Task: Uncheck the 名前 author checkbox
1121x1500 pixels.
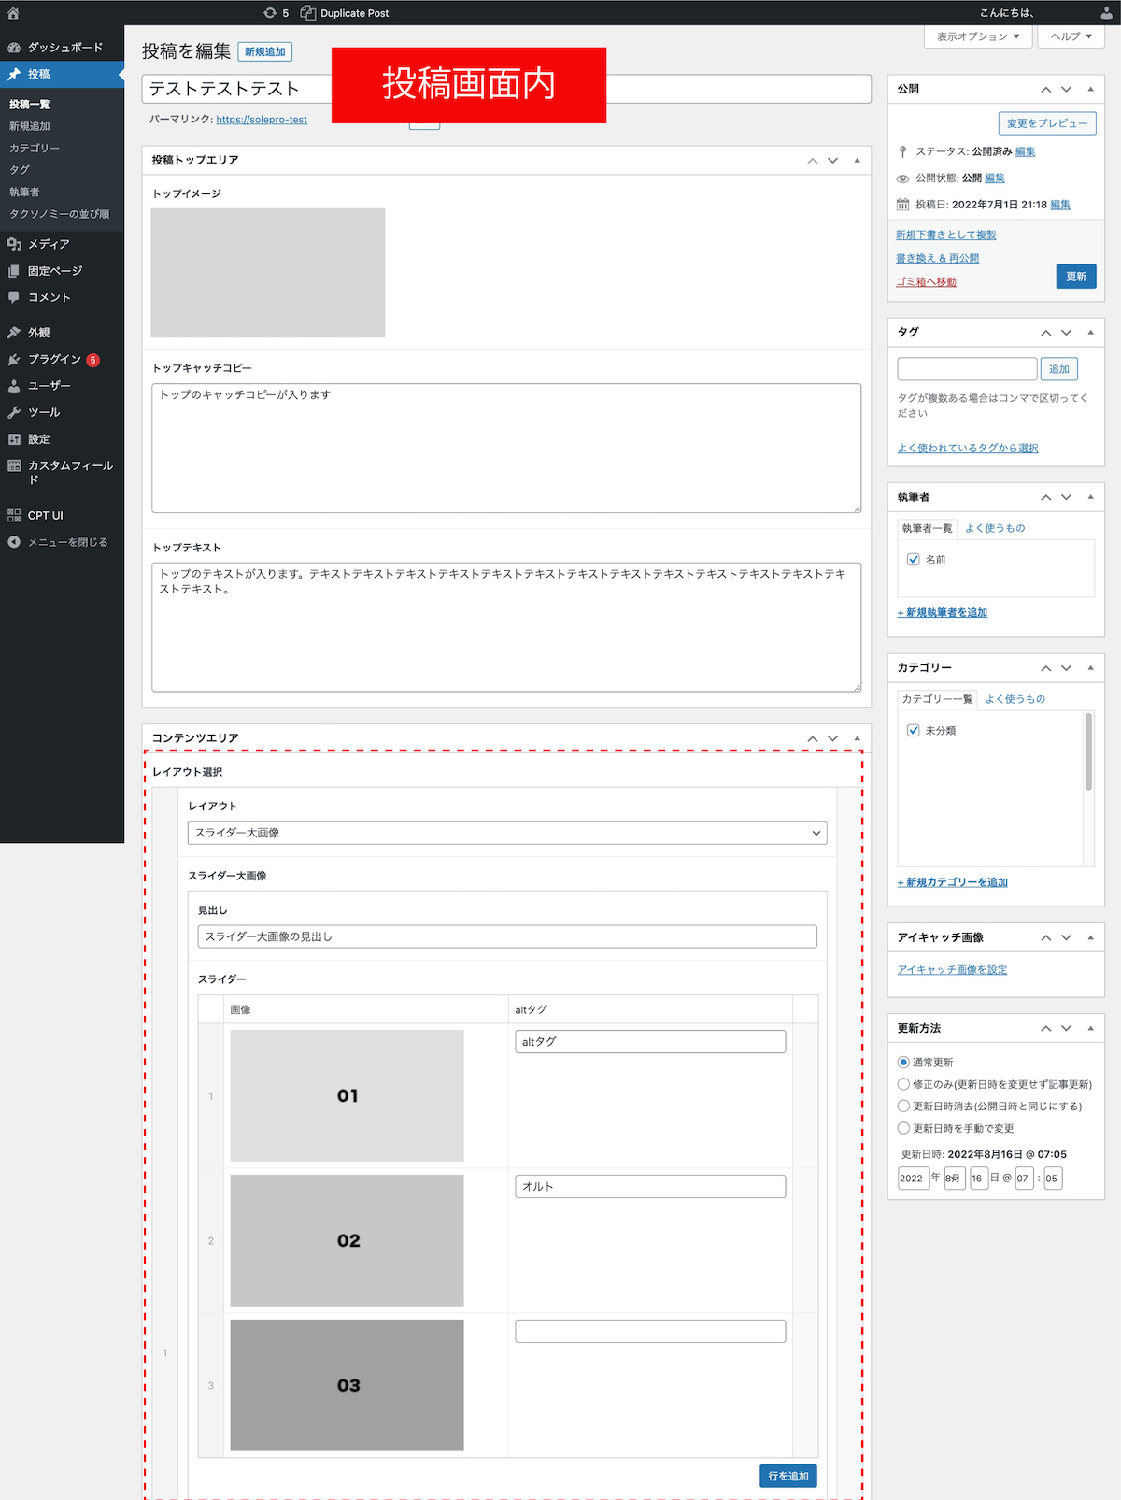Action: pyautogui.click(x=914, y=560)
